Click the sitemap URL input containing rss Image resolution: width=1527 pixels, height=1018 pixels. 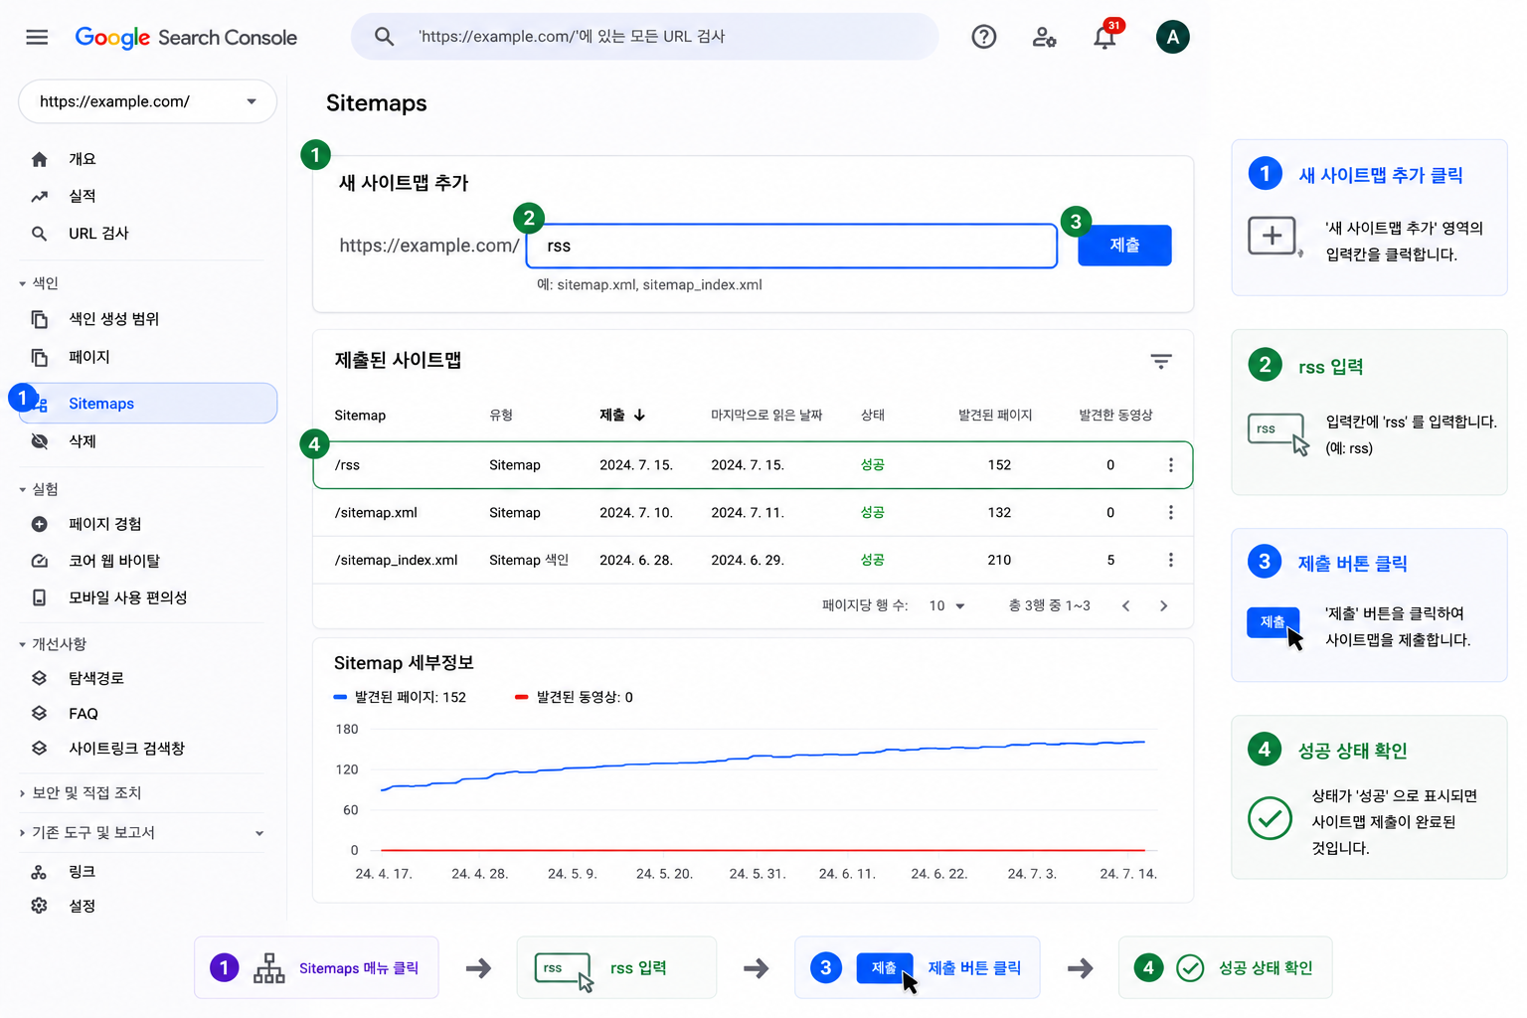(x=791, y=246)
